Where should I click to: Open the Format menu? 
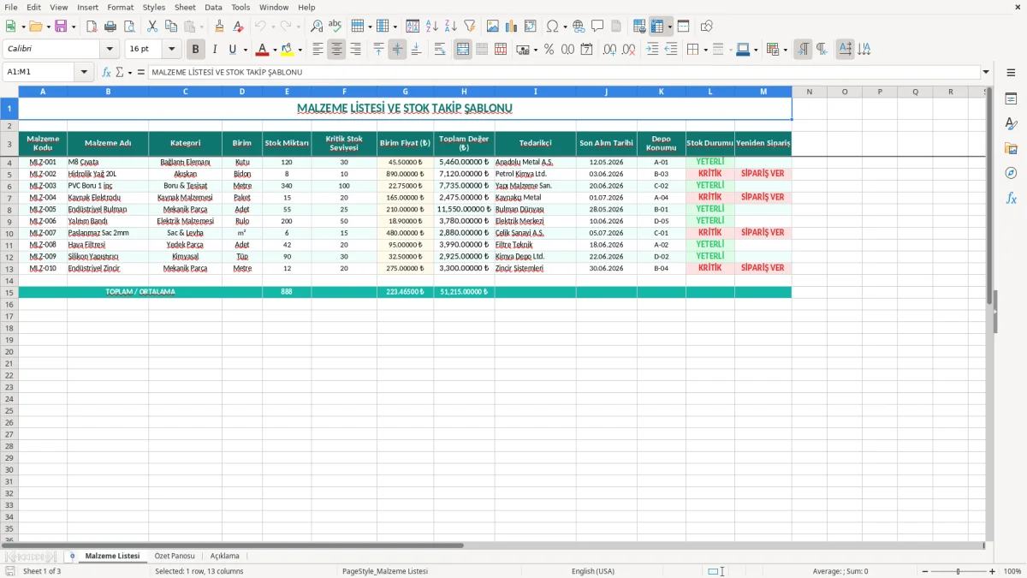point(120,7)
